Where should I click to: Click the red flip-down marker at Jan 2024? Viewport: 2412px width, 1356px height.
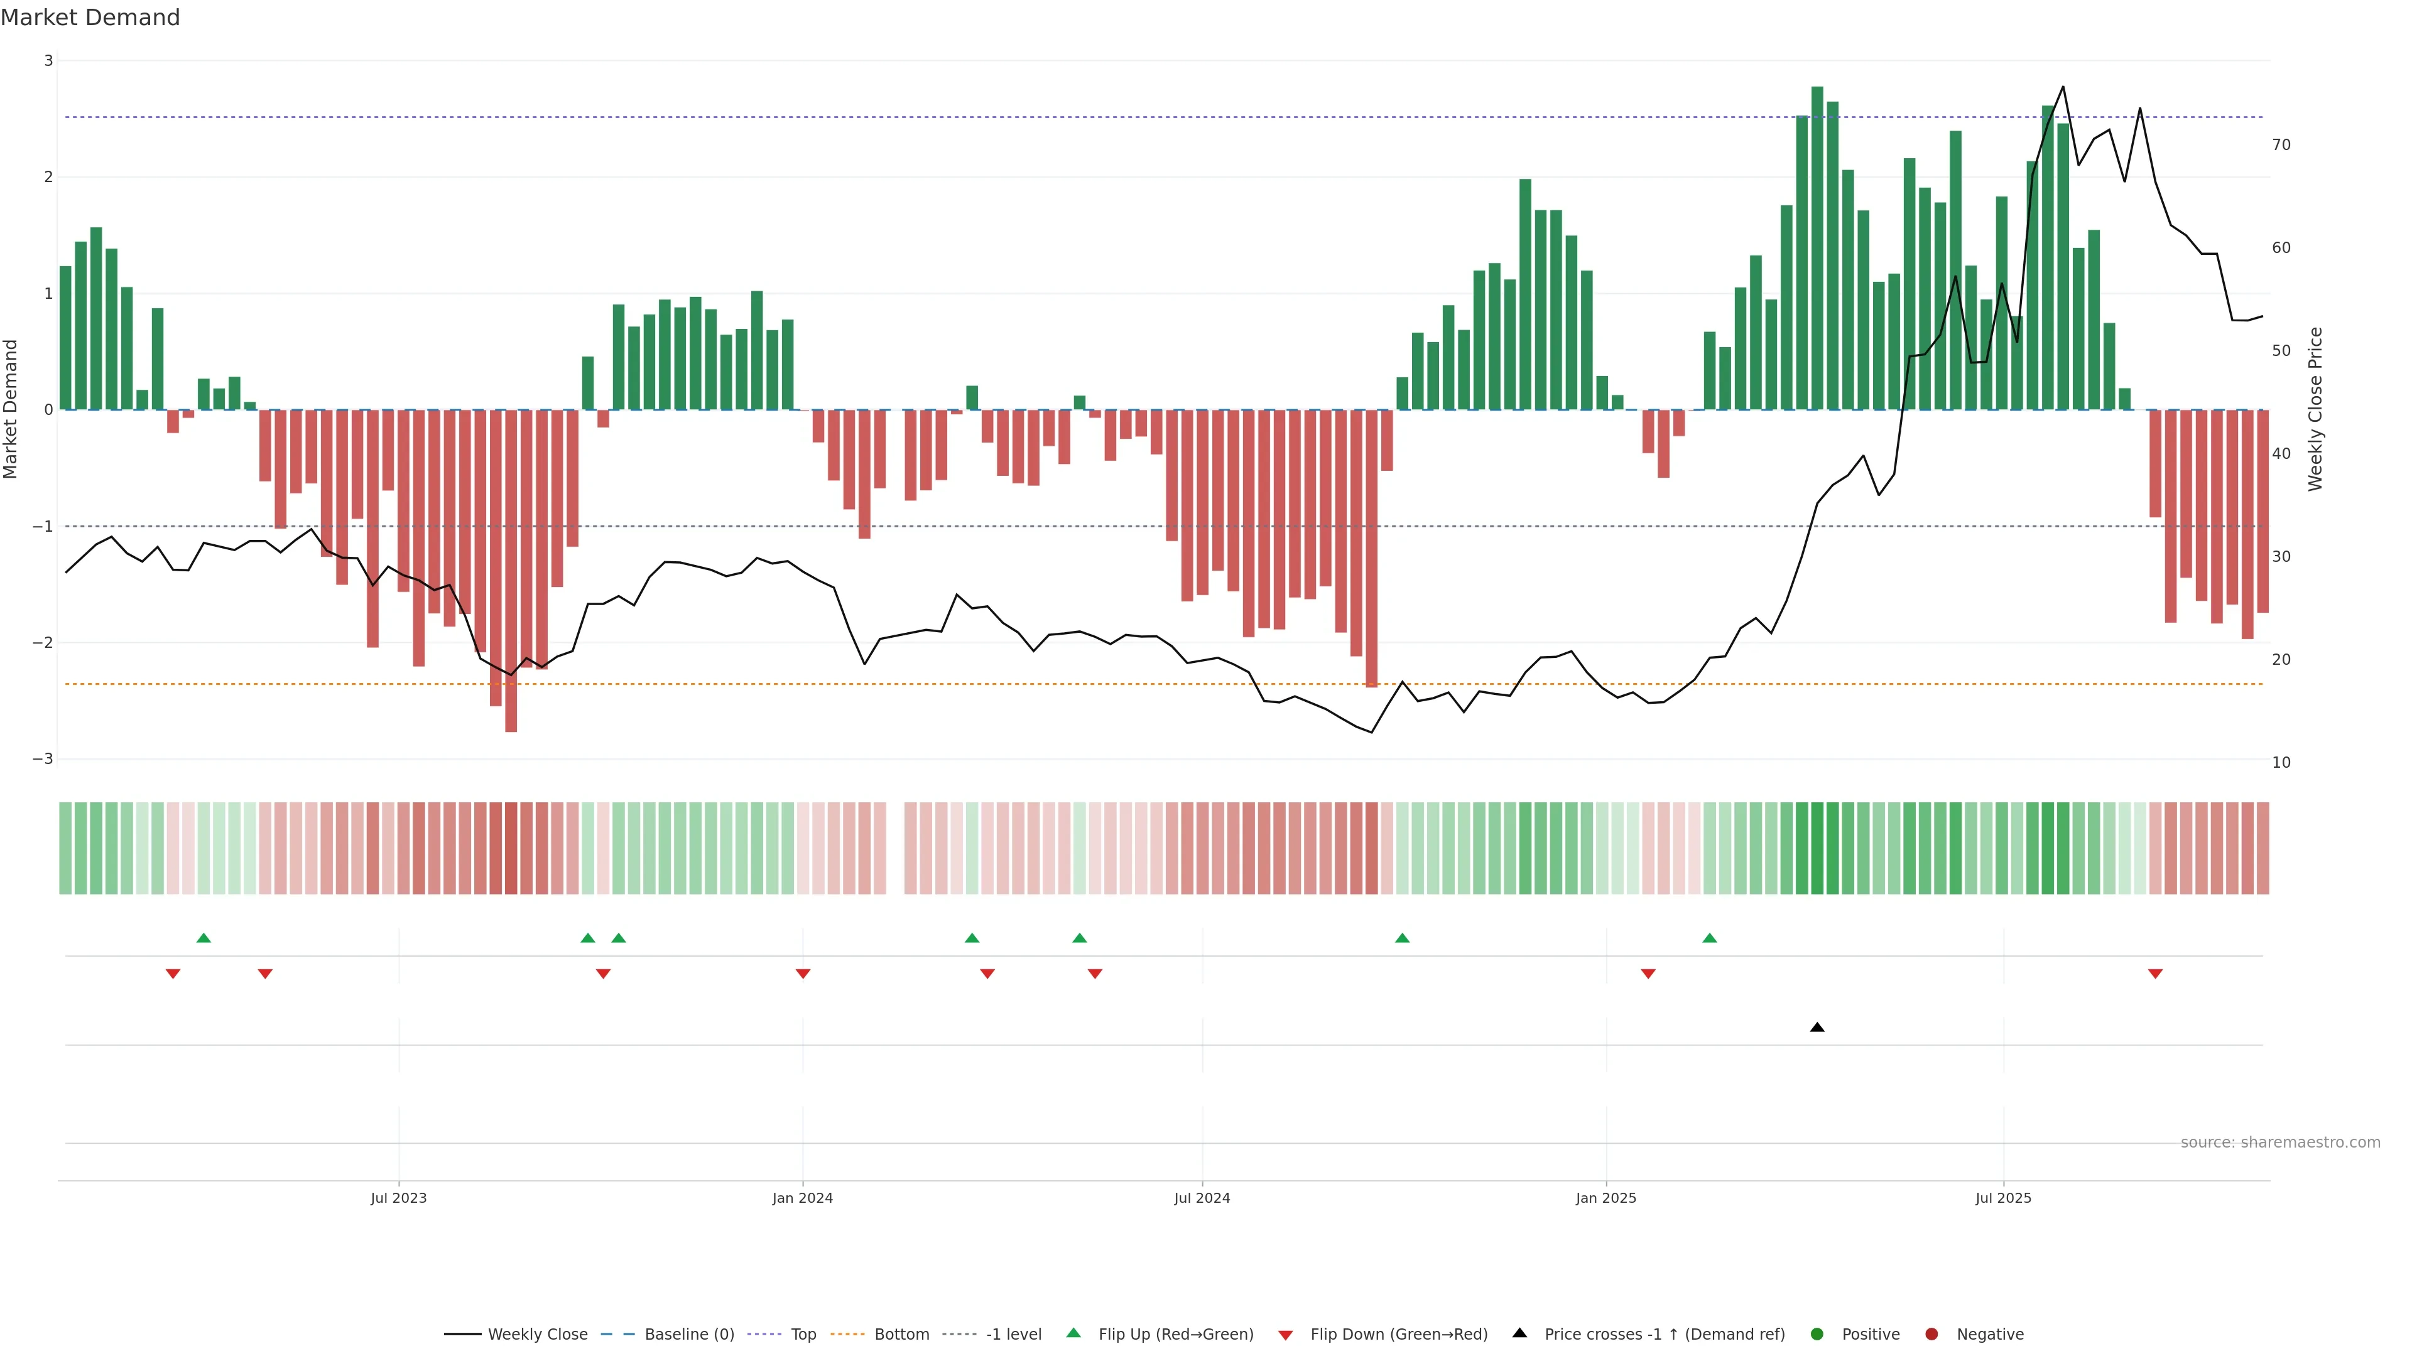point(803,974)
